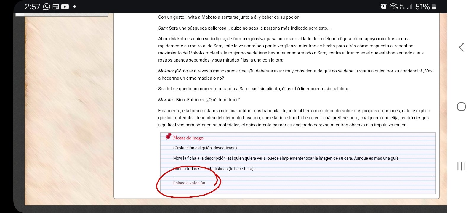Tap the small notification overflow dot
The image size is (474, 213).
pyautogui.click(x=75, y=7)
